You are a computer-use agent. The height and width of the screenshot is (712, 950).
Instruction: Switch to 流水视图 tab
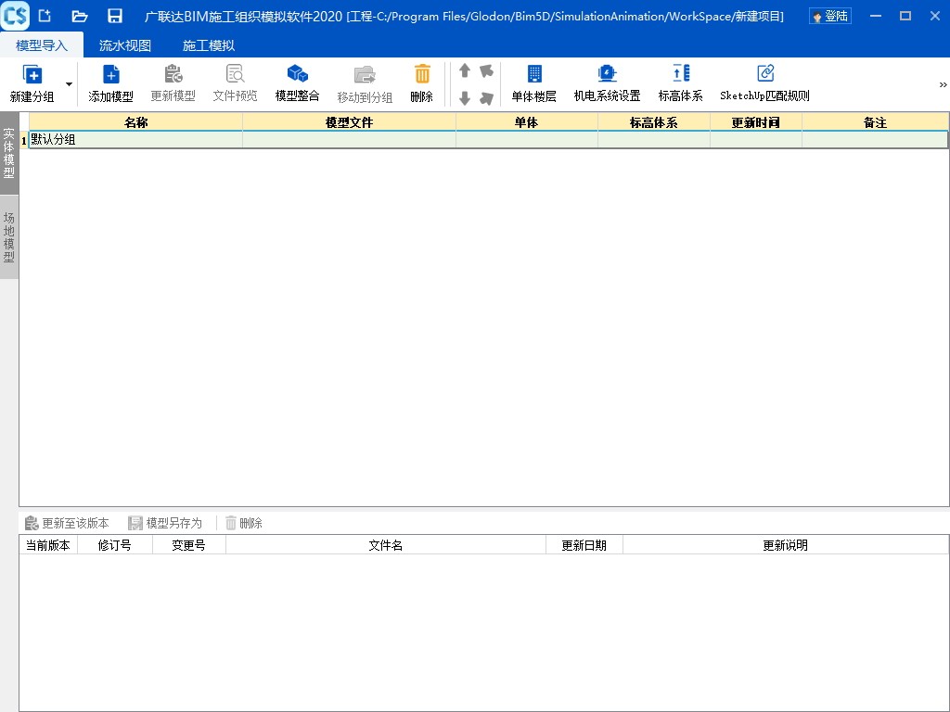pyautogui.click(x=125, y=45)
